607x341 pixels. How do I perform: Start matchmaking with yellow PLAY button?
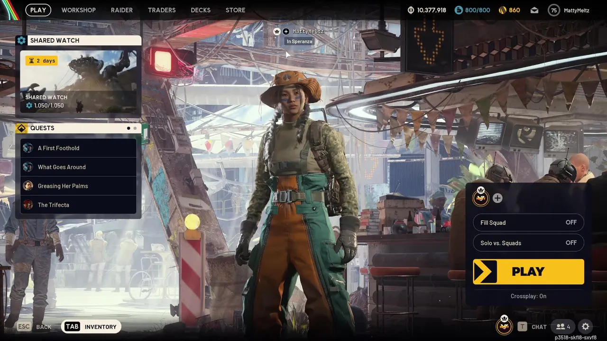pyautogui.click(x=528, y=271)
